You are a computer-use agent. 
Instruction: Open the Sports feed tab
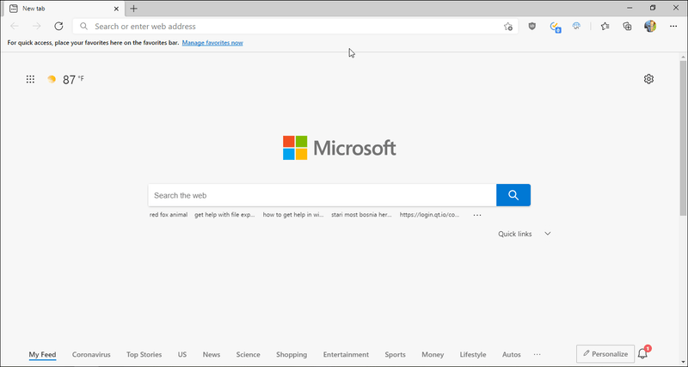click(x=396, y=354)
